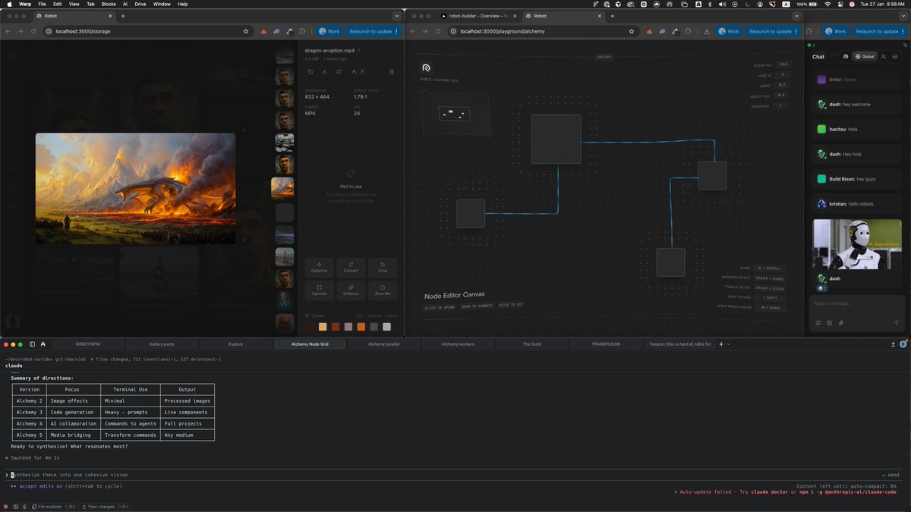Image resolution: width=911 pixels, height=512 pixels.
Task: Switch to TRANSFUSION terminal tab
Action: coord(606,344)
